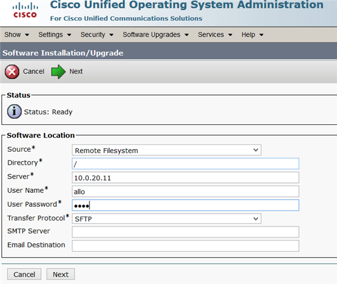Click 'For Cisco Unified Communications Solutions' subtitle
Image resolution: width=337 pixels, height=284 pixels.
tap(126, 18)
